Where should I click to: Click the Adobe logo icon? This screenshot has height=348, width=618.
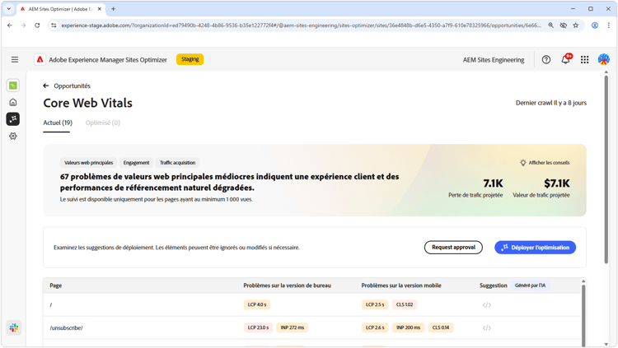tap(40, 59)
